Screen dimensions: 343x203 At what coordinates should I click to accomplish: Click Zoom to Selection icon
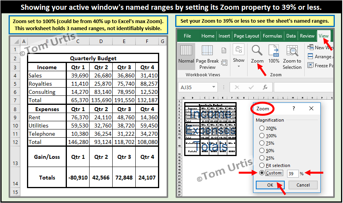coord(292,51)
